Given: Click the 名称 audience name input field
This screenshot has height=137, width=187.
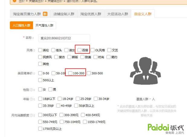Looking at the screenshot, I should 64,38.
